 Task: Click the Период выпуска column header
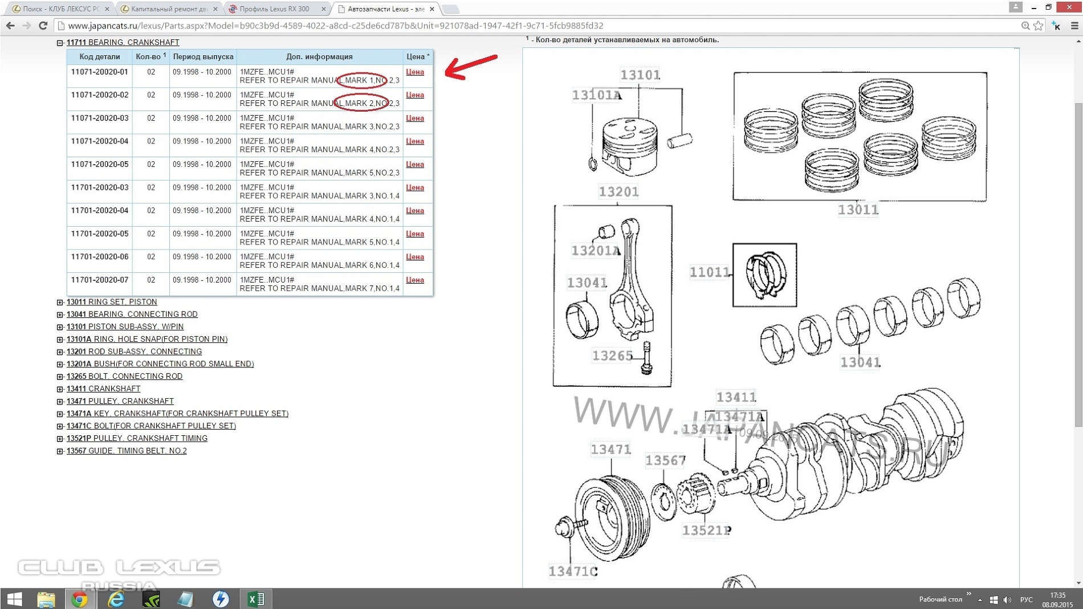click(x=203, y=57)
